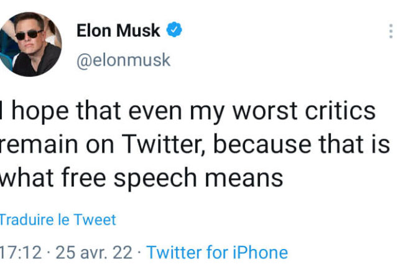
Task: Click the Traduire le Tweet link
Action: [x=58, y=219]
